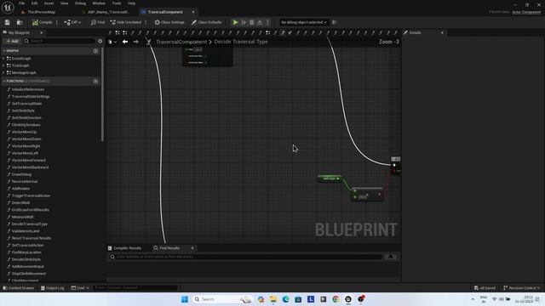
Task: Select the SetTraversalState function
Action: pyautogui.click(x=26, y=104)
